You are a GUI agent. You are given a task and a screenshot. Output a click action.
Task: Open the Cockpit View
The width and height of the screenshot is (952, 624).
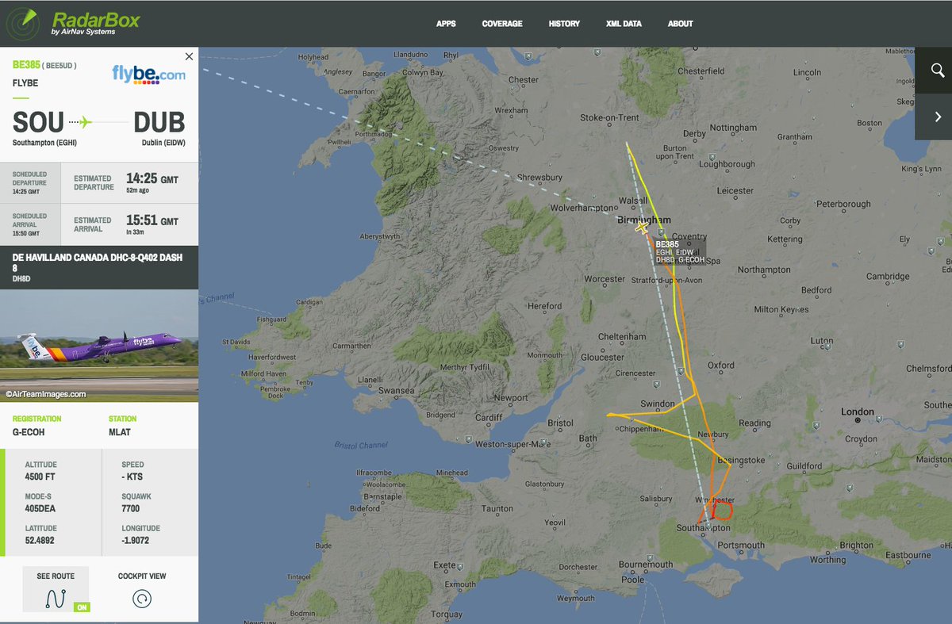[142, 590]
